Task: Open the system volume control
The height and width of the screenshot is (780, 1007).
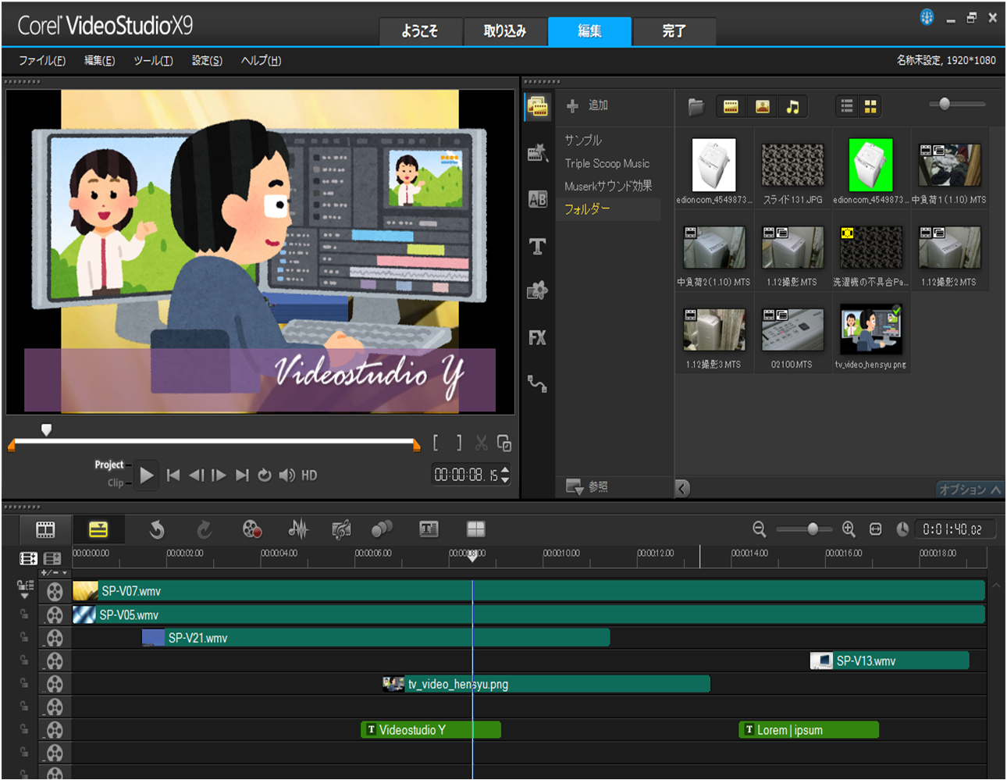Action: point(287,475)
